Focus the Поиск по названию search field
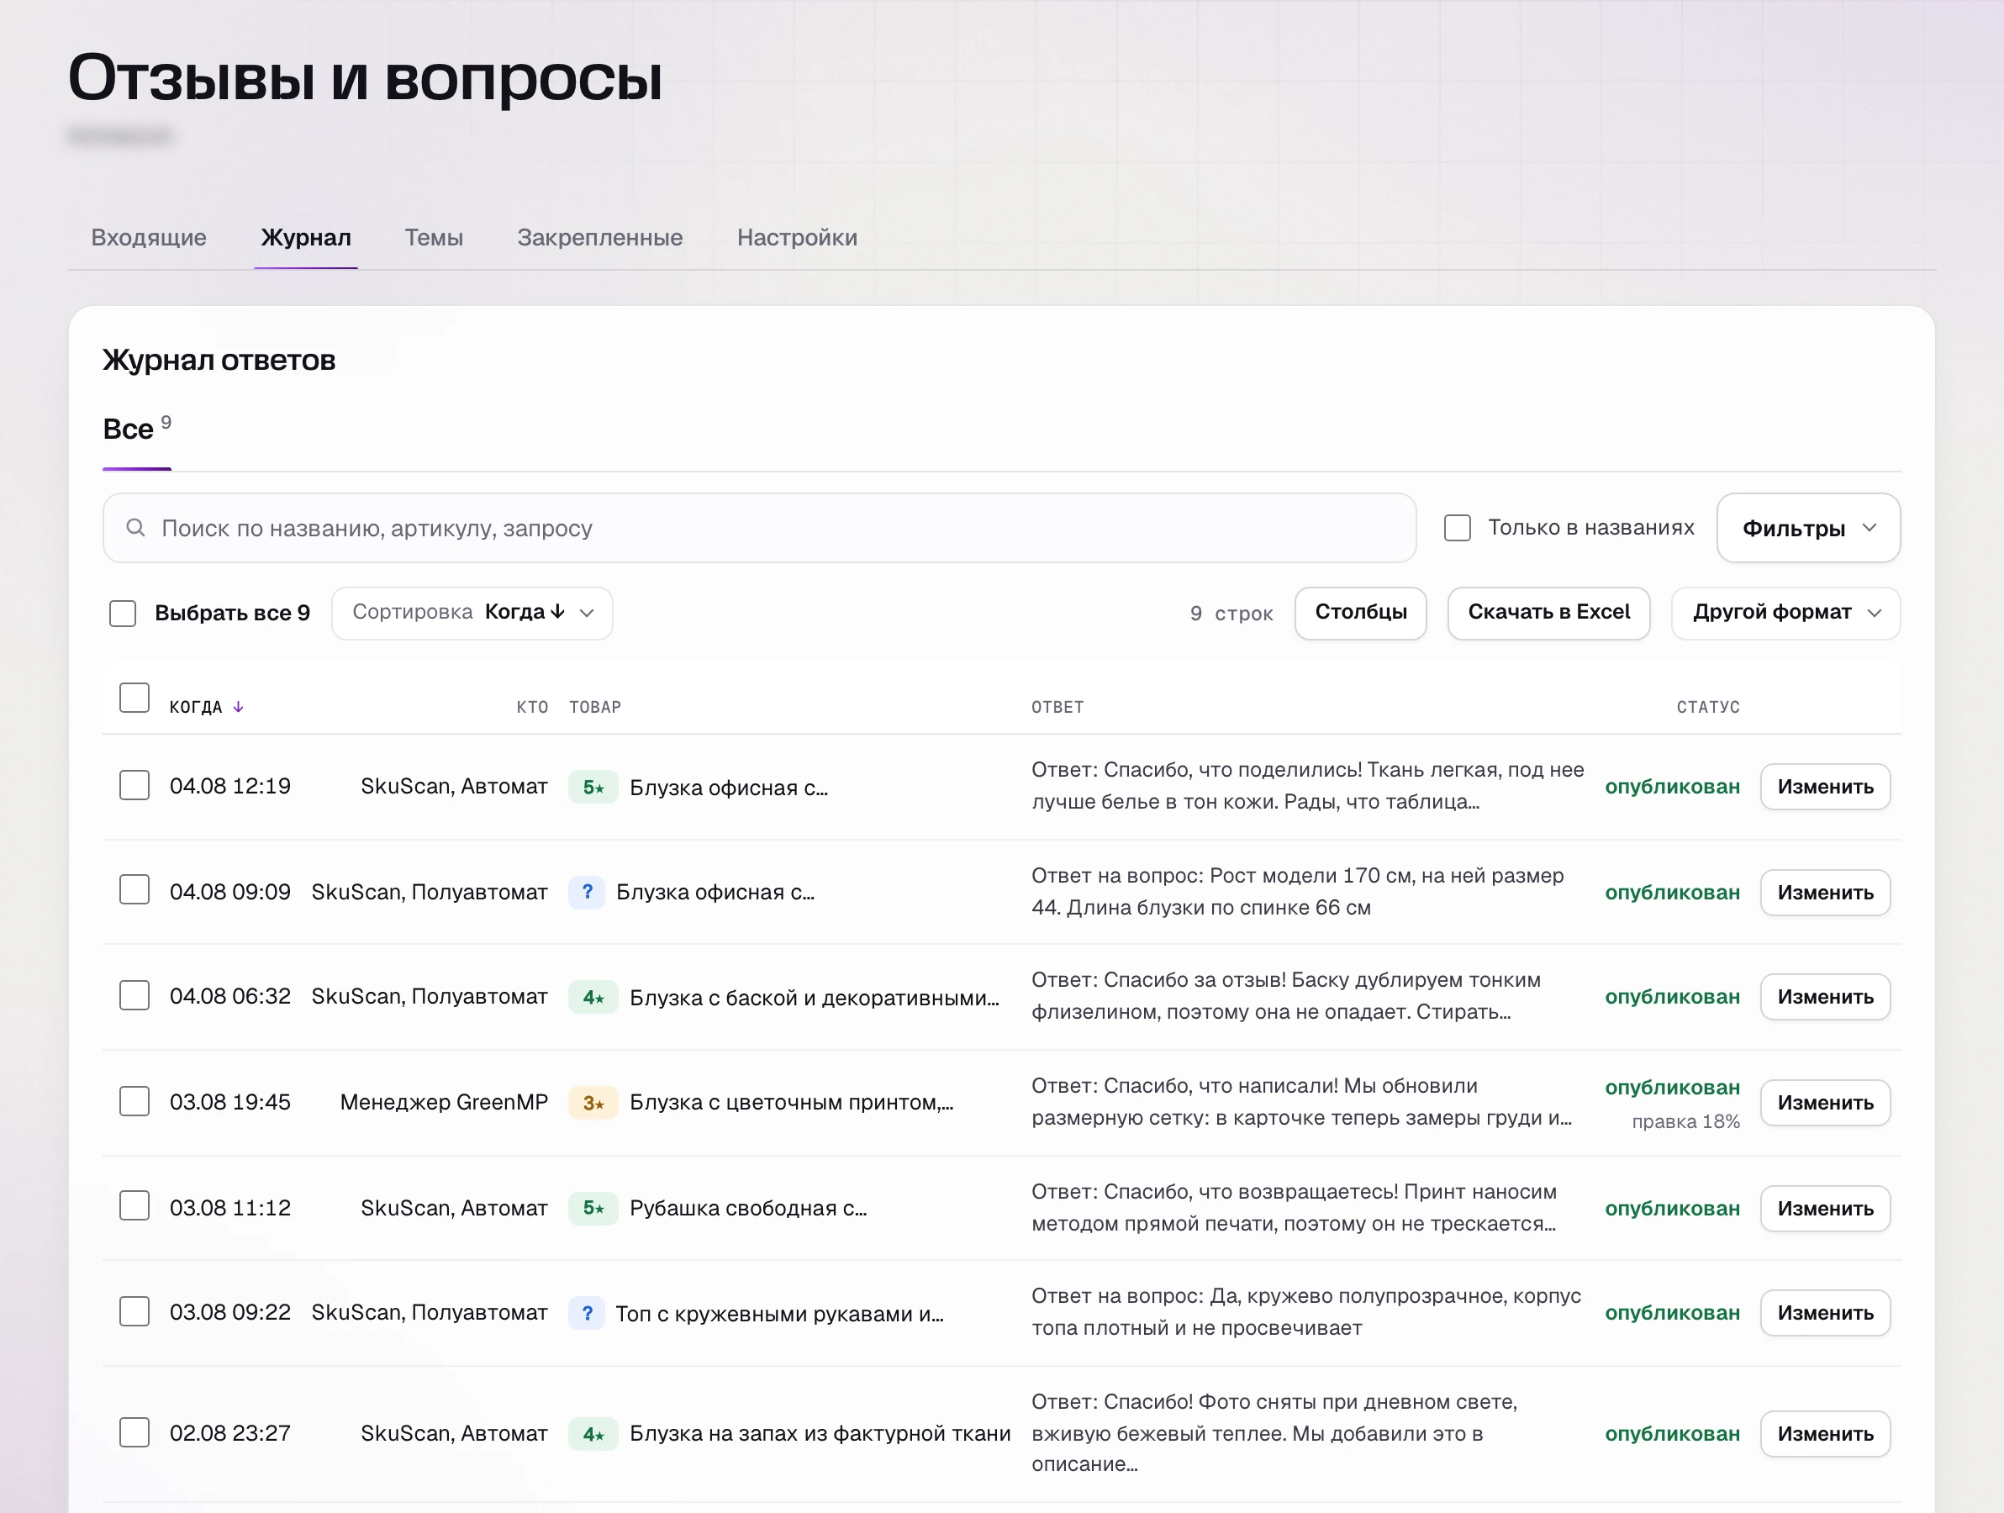Image resolution: width=2004 pixels, height=1513 pixels. click(x=759, y=528)
